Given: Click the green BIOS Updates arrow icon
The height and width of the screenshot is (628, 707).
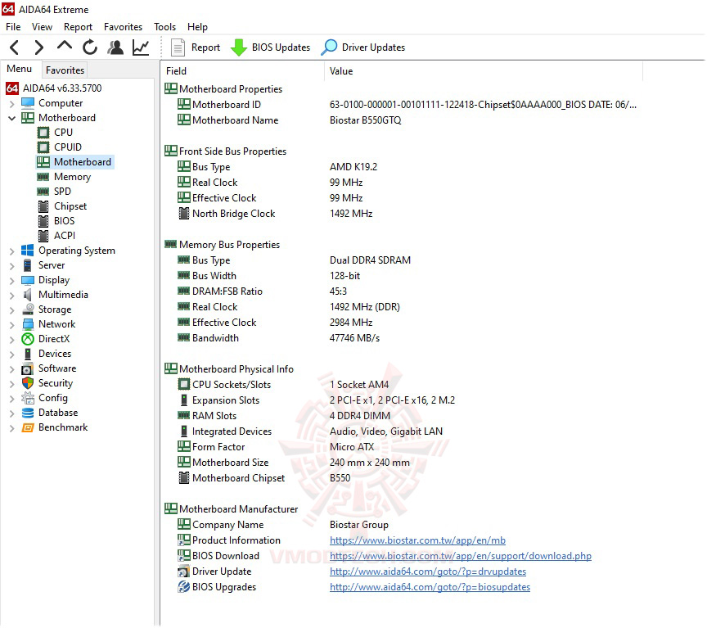Looking at the screenshot, I should [x=238, y=47].
